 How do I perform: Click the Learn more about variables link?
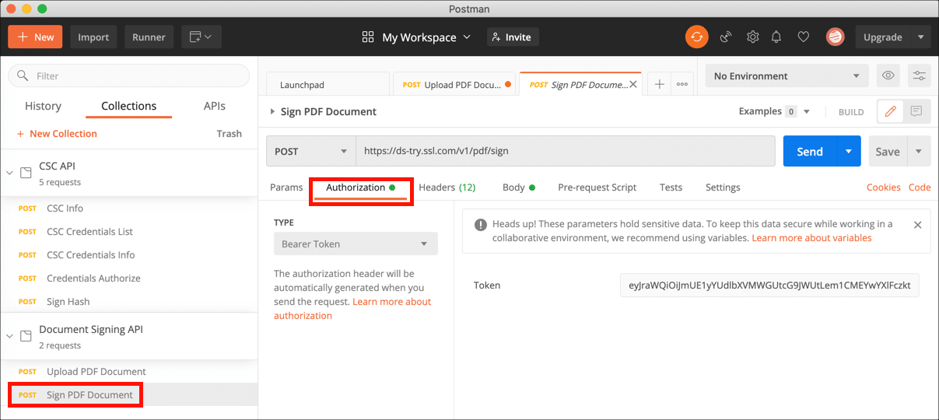click(811, 238)
